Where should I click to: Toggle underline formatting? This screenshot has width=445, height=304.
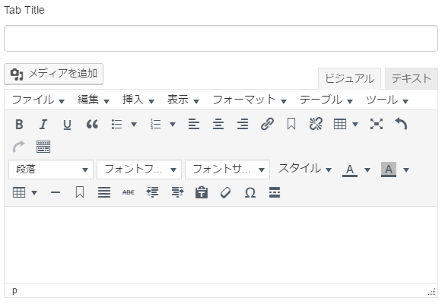click(67, 124)
